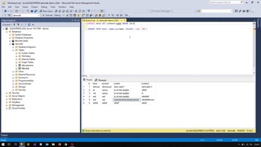Click the Execute query button

click(48, 16)
